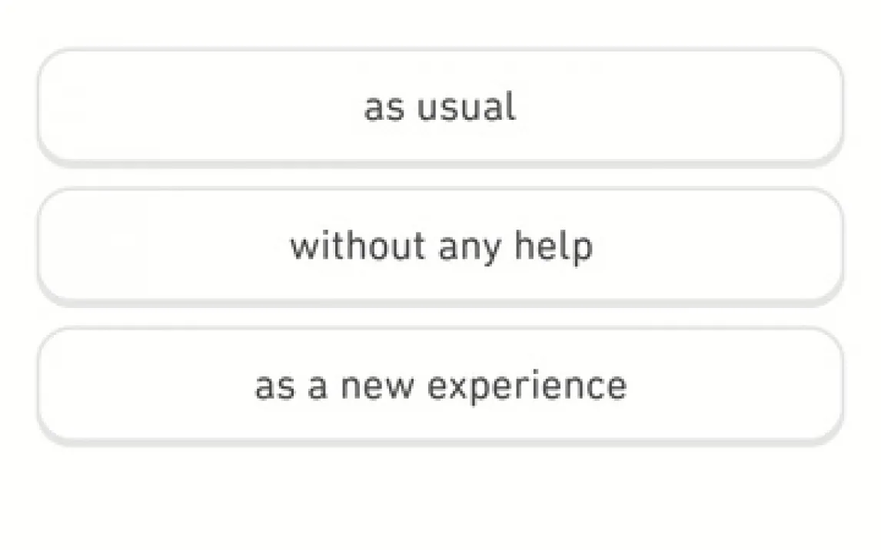This screenshot has width=881, height=550.
Task: Tap the "without any help" card
Action: (440, 246)
